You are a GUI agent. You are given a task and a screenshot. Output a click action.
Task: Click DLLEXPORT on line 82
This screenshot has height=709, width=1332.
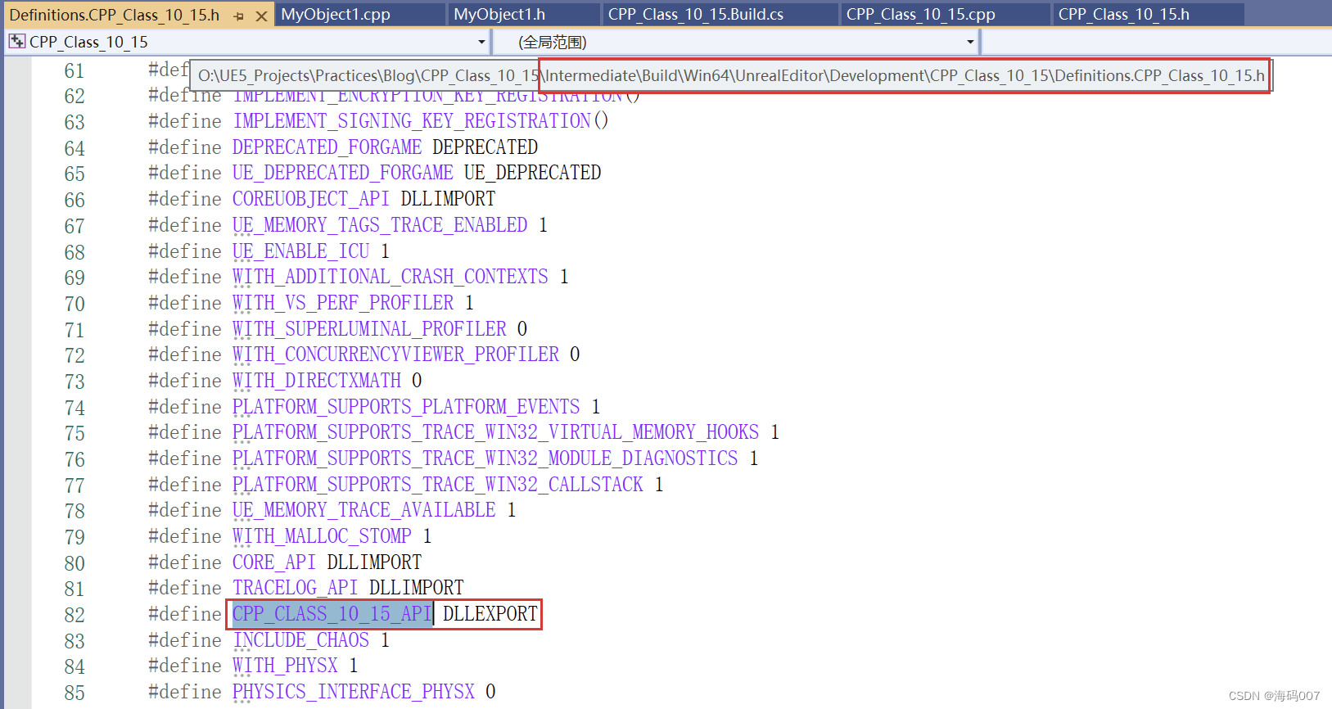(x=490, y=613)
